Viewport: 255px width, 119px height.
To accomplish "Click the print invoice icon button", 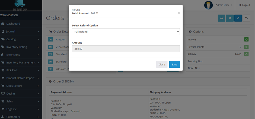I will coord(221,18).
